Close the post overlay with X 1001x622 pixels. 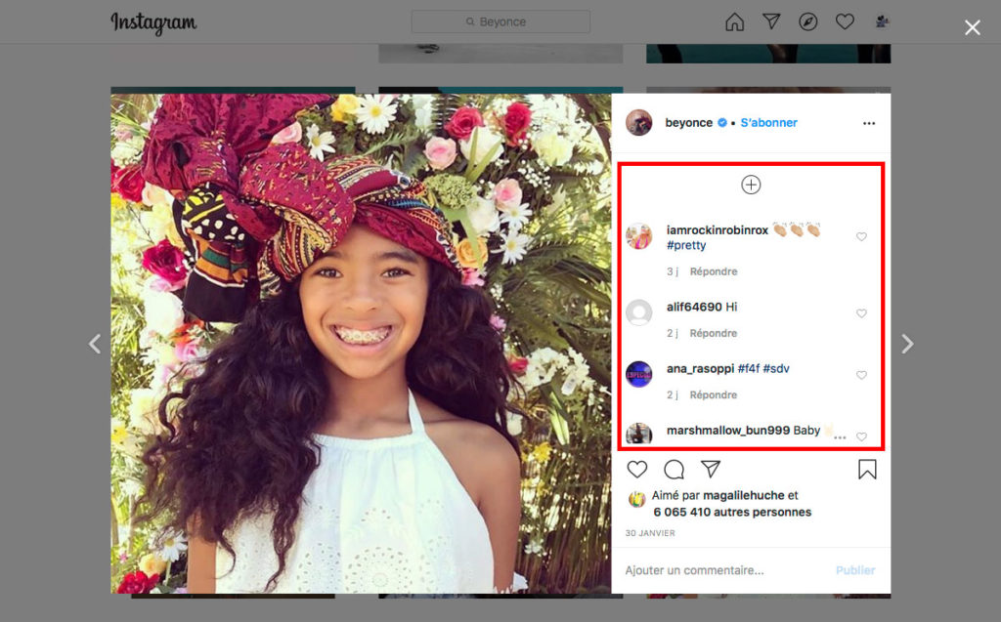973,27
